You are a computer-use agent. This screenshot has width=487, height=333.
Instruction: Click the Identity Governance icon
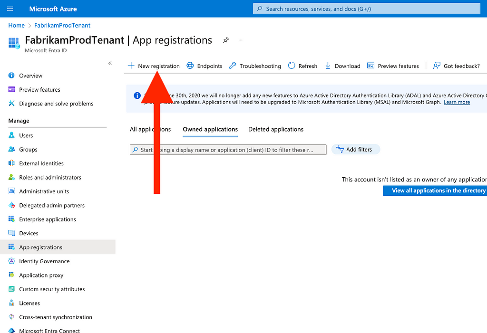coord(11,261)
